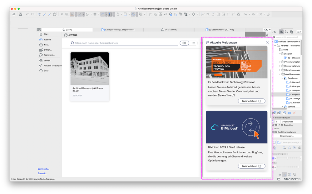
Task: Open dropdown arrow beside the lock icon
Action: point(121,14)
